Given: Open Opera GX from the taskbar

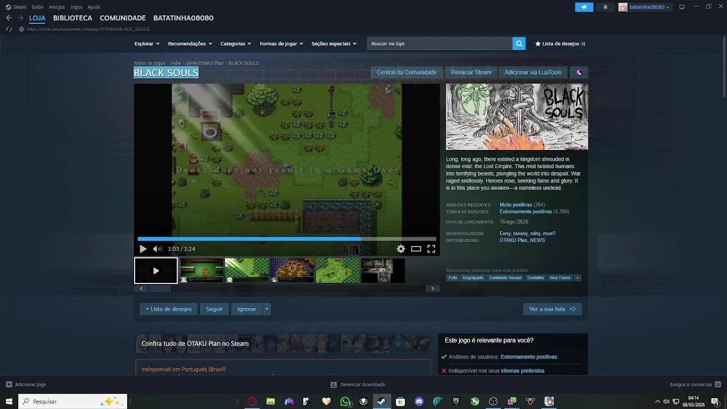Looking at the screenshot, I should point(252,402).
